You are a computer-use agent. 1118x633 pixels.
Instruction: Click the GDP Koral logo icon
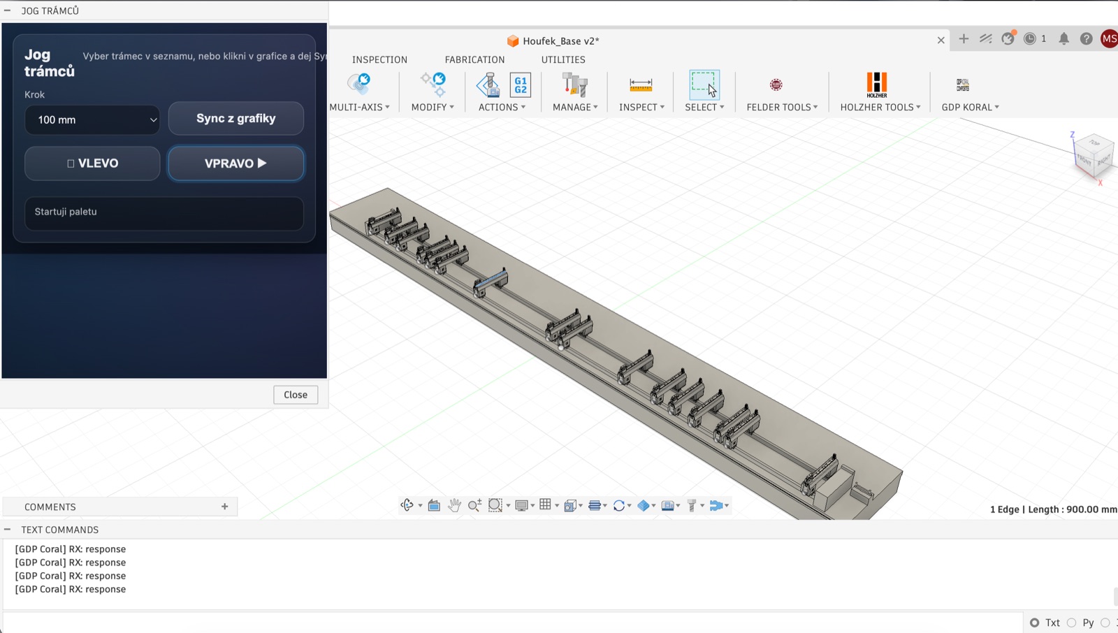pyautogui.click(x=963, y=85)
